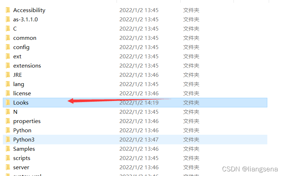Select the folder named C
The width and height of the screenshot is (283, 176).
pos(135,28)
